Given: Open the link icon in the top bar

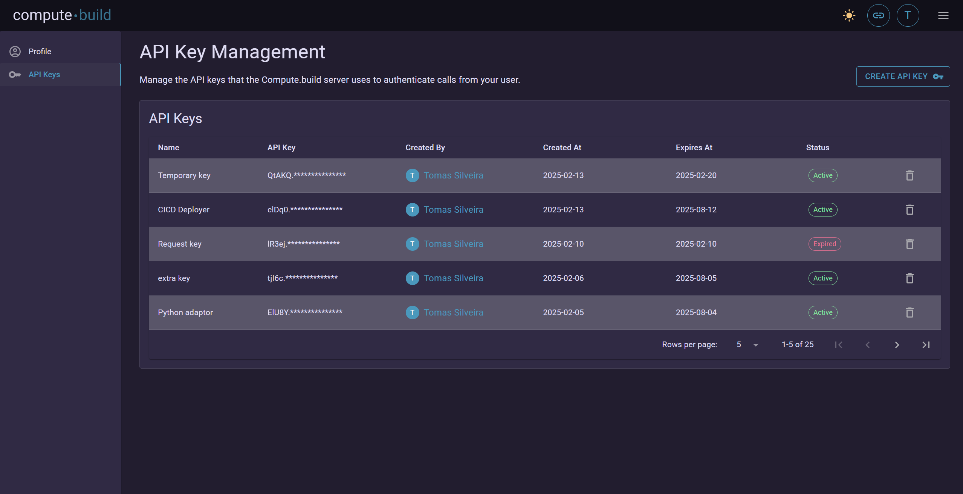Looking at the screenshot, I should 878,15.
